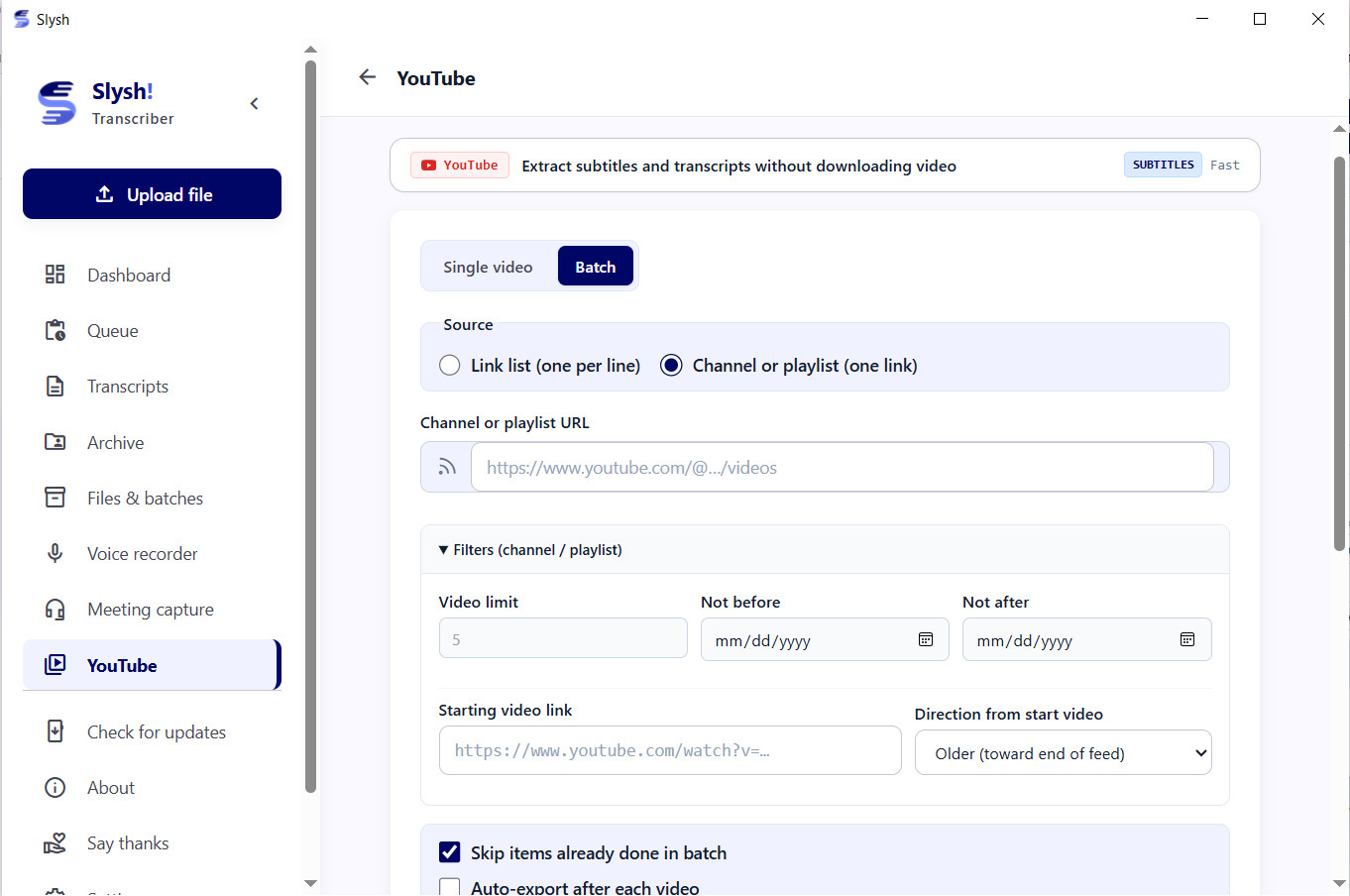
Task: Open Direction from start video dropdown
Action: point(1063,753)
